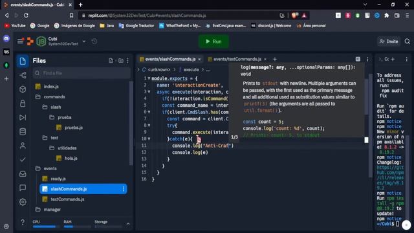Create a new folder icon
Image resolution: width=414 pixels, height=233 pixels.
[x=121, y=61]
